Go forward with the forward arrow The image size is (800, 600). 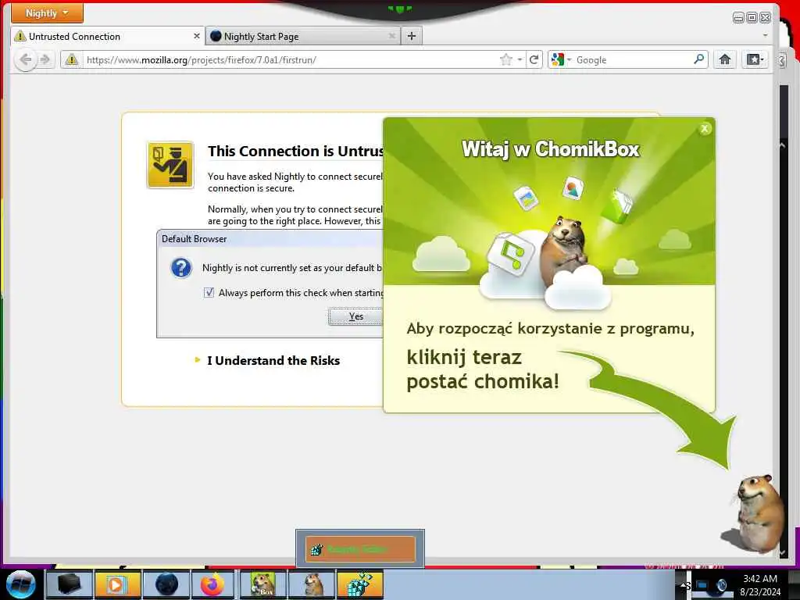45,59
